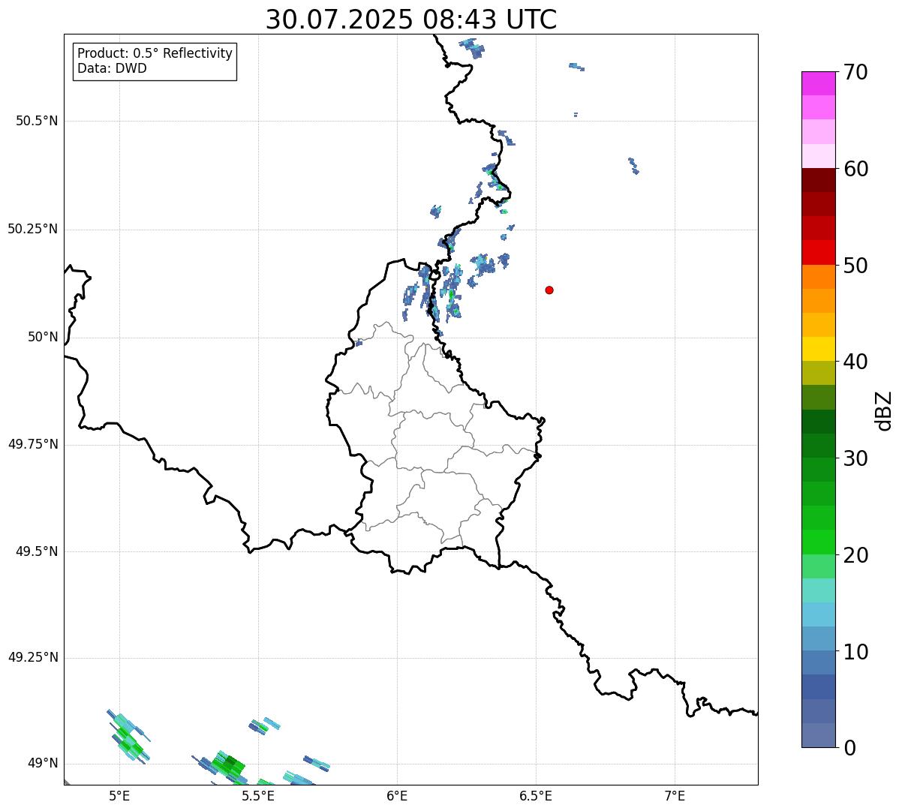902x811 pixels.
Task: Click the 49°N latitude label
Action: [43, 763]
